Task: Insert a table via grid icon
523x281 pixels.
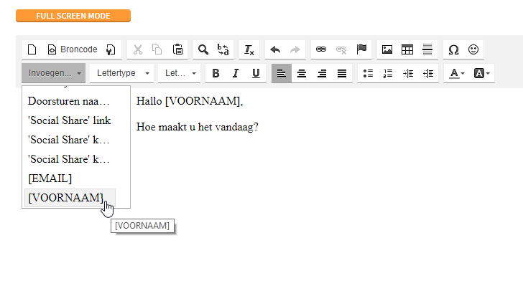Action: point(407,49)
